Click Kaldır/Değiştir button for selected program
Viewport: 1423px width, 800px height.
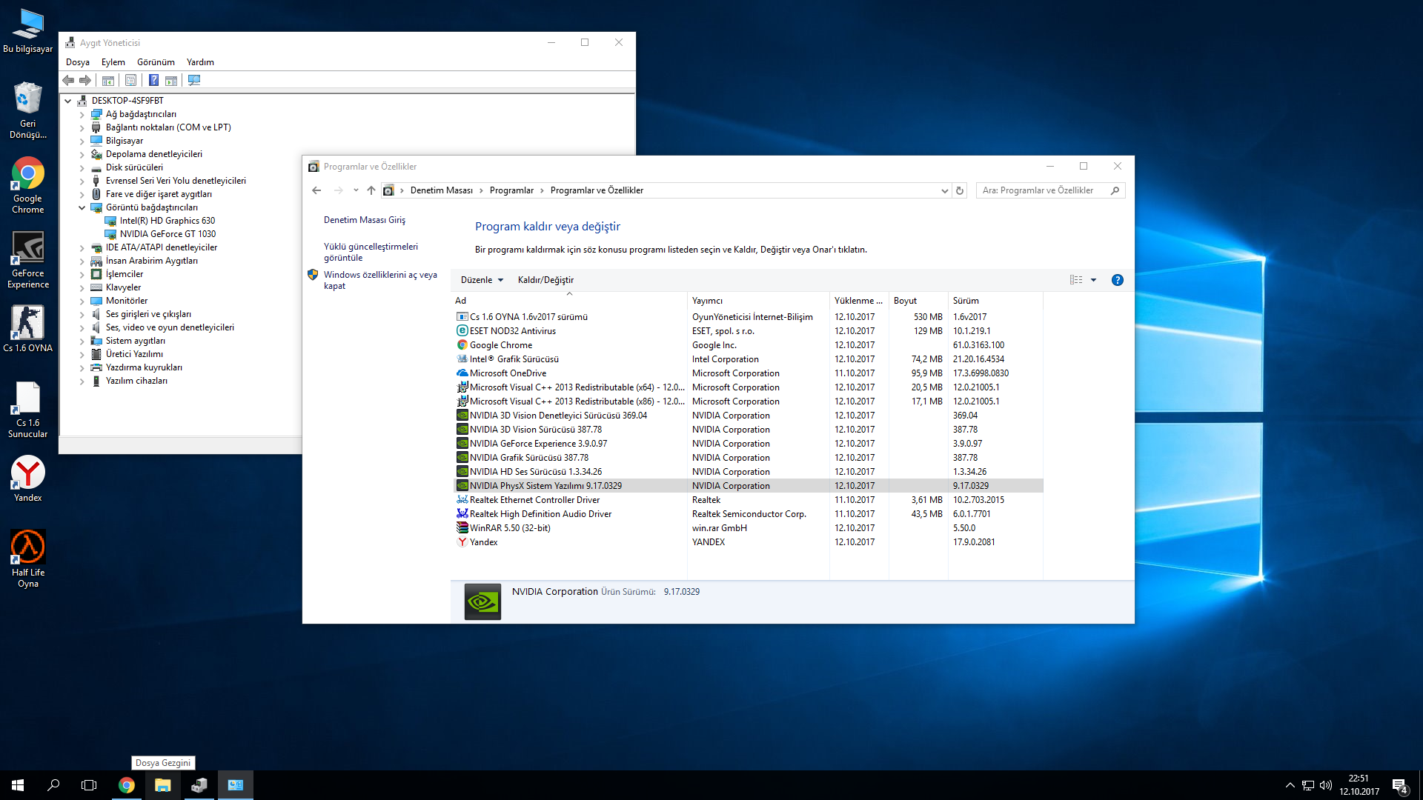(x=546, y=280)
